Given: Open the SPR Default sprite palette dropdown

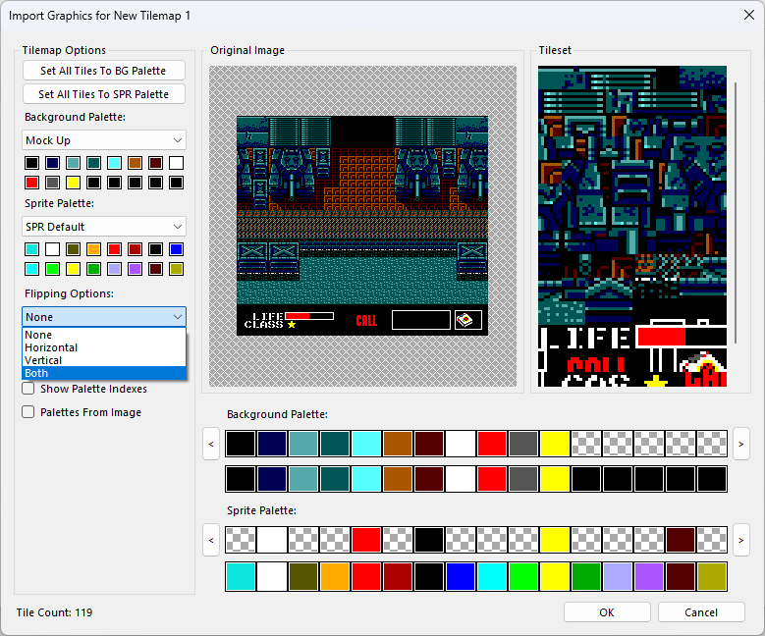Looking at the screenshot, I should pyautogui.click(x=104, y=227).
